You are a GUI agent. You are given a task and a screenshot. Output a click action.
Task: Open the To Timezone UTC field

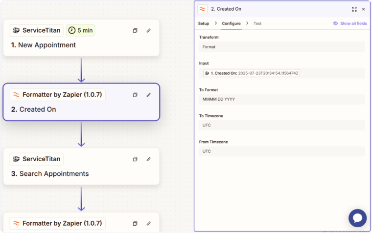tap(282, 125)
